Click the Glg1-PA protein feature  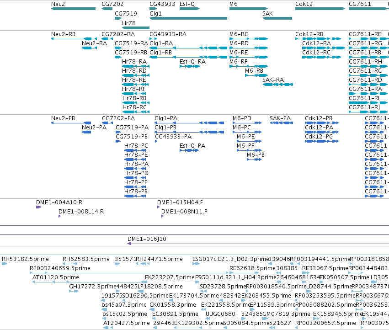[x=189, y=123]
